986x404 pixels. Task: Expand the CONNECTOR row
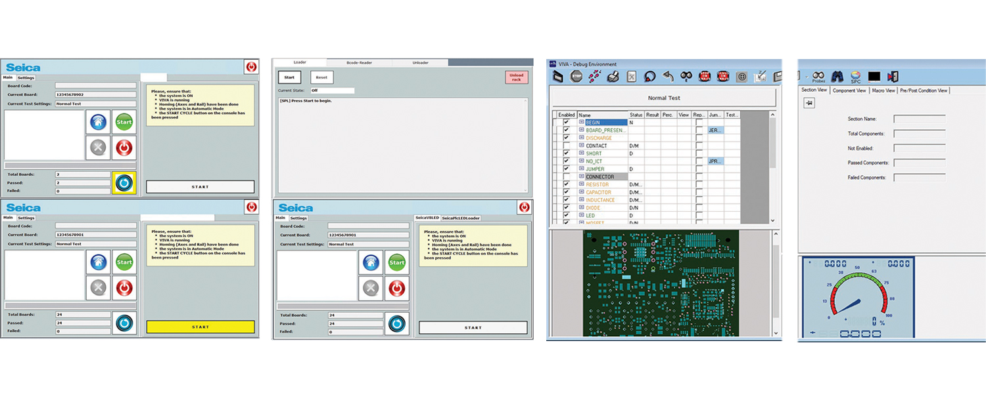tap(581, 176)
